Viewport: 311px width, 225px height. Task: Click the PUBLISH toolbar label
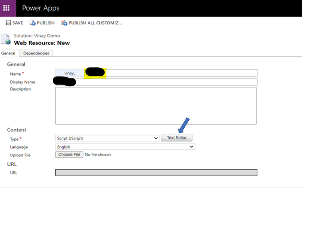pyautogui.click(x=46, y=23)
